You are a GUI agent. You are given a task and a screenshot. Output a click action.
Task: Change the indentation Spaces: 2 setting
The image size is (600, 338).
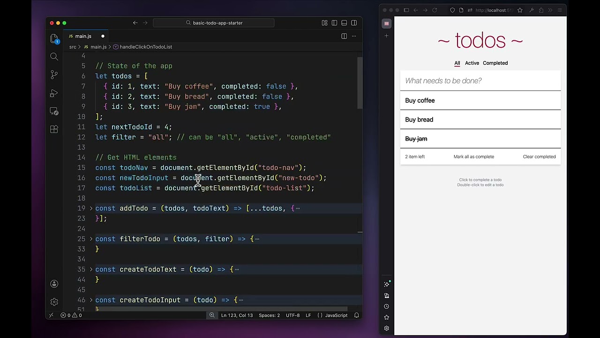tap(270, 315)
